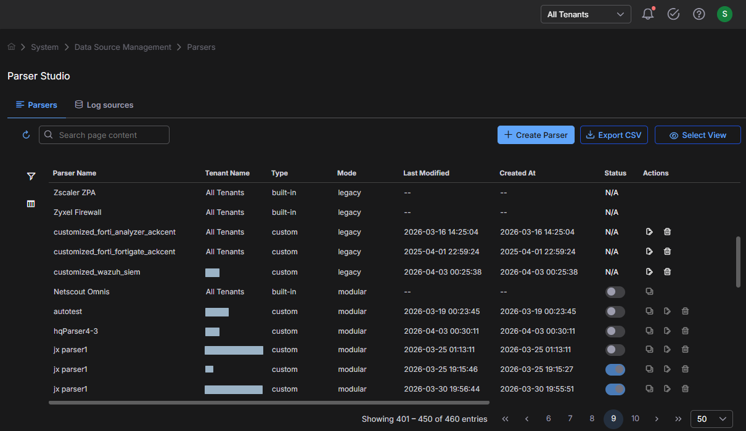
Task: Switch to the Log sources tab
Action: tap(104, 105)
